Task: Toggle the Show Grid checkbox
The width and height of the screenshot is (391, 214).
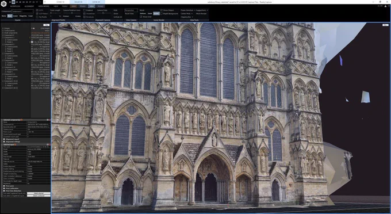Action: pos(141,17)
